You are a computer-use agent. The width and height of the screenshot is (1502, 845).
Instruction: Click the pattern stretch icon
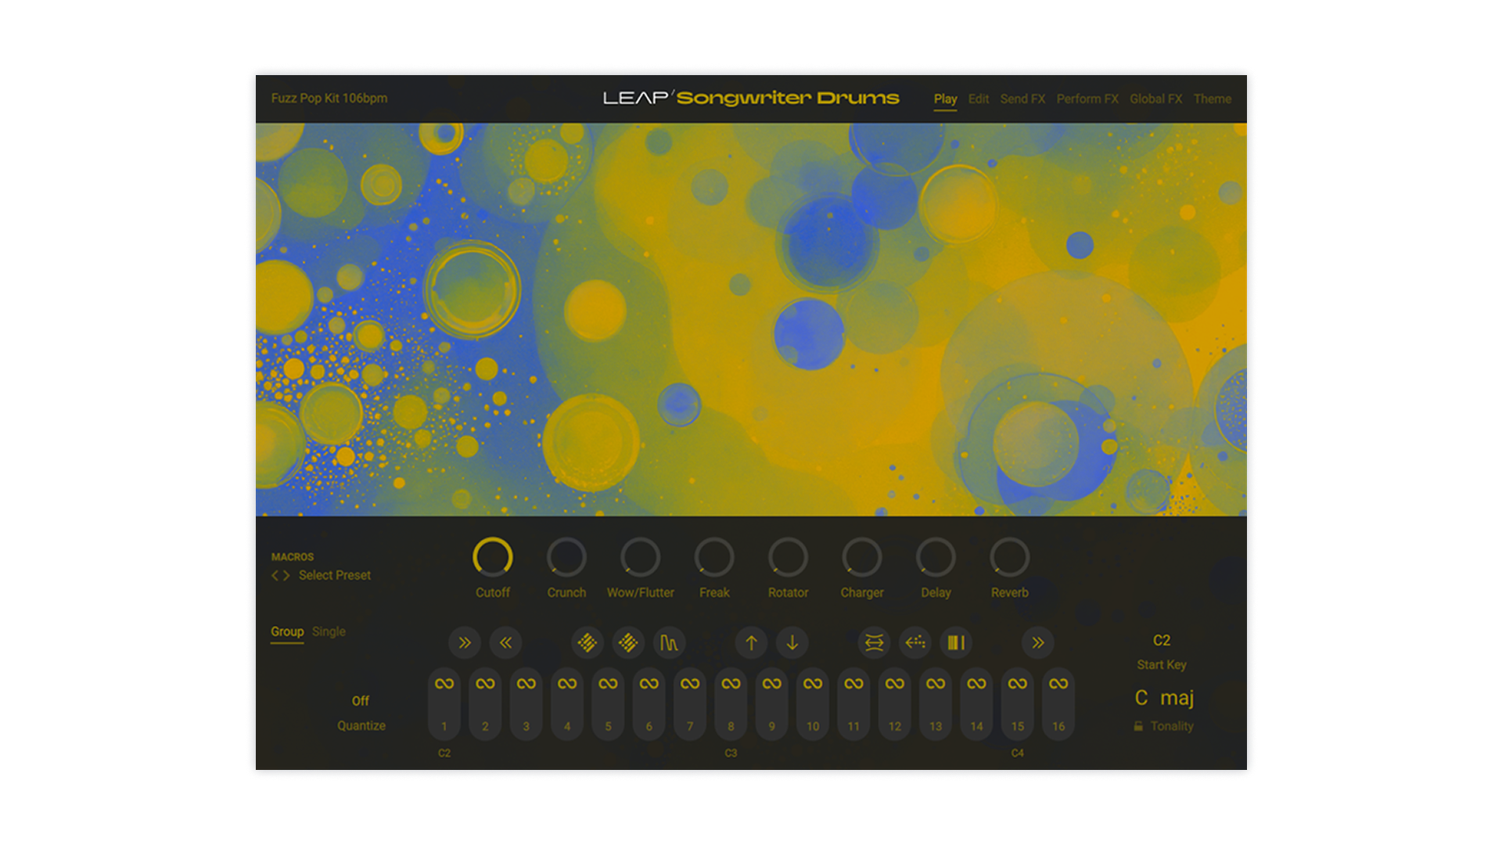click(874, 642)
